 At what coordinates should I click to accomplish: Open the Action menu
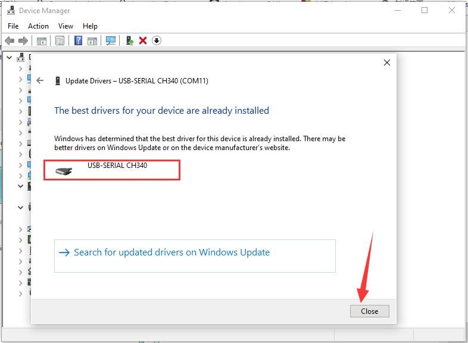click(38, 26)
